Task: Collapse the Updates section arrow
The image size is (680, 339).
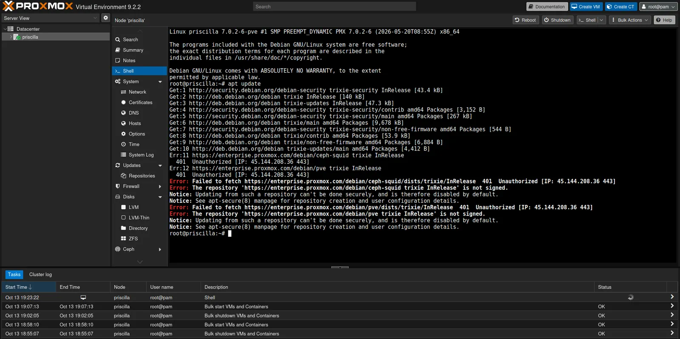Action: (160, 165)
